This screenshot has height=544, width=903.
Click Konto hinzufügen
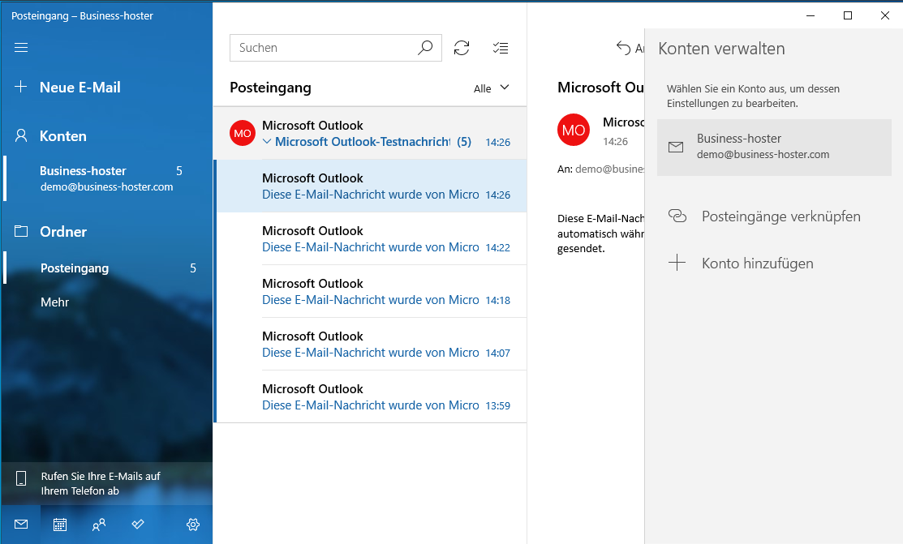(757, 263)
